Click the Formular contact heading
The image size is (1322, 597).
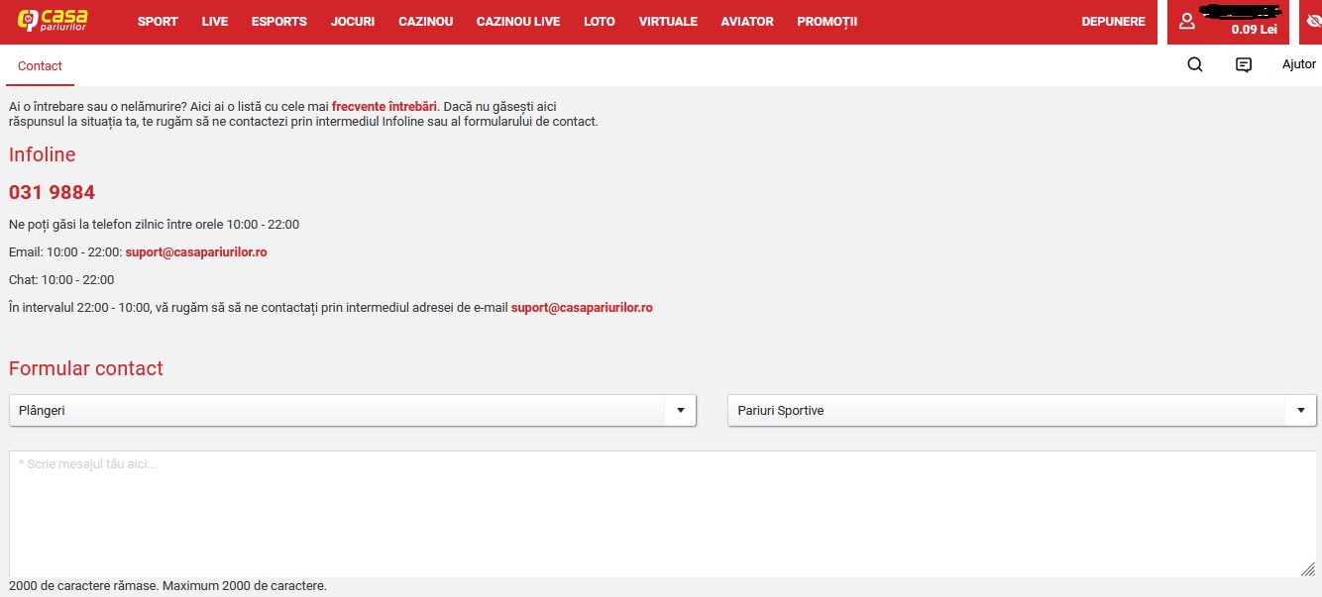[x=86, y=368]
